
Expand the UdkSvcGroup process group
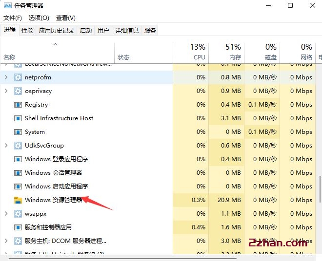tap(6, 146)
